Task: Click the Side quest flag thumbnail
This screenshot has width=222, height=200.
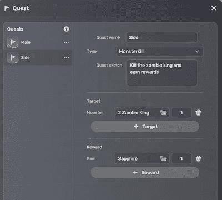Action: click(13, 58)
